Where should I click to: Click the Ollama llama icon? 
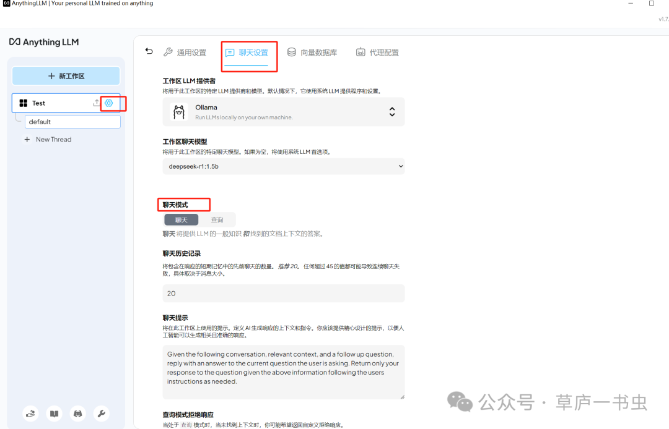[x=179, y=112]
